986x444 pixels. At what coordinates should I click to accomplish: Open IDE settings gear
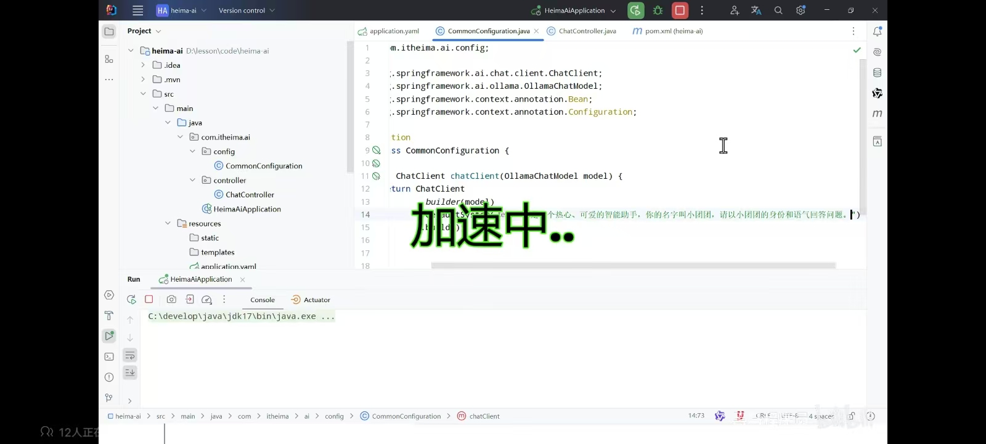(x=801, y=10)
